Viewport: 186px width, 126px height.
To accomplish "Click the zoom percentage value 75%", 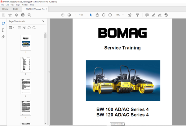I will click(118, 15).
